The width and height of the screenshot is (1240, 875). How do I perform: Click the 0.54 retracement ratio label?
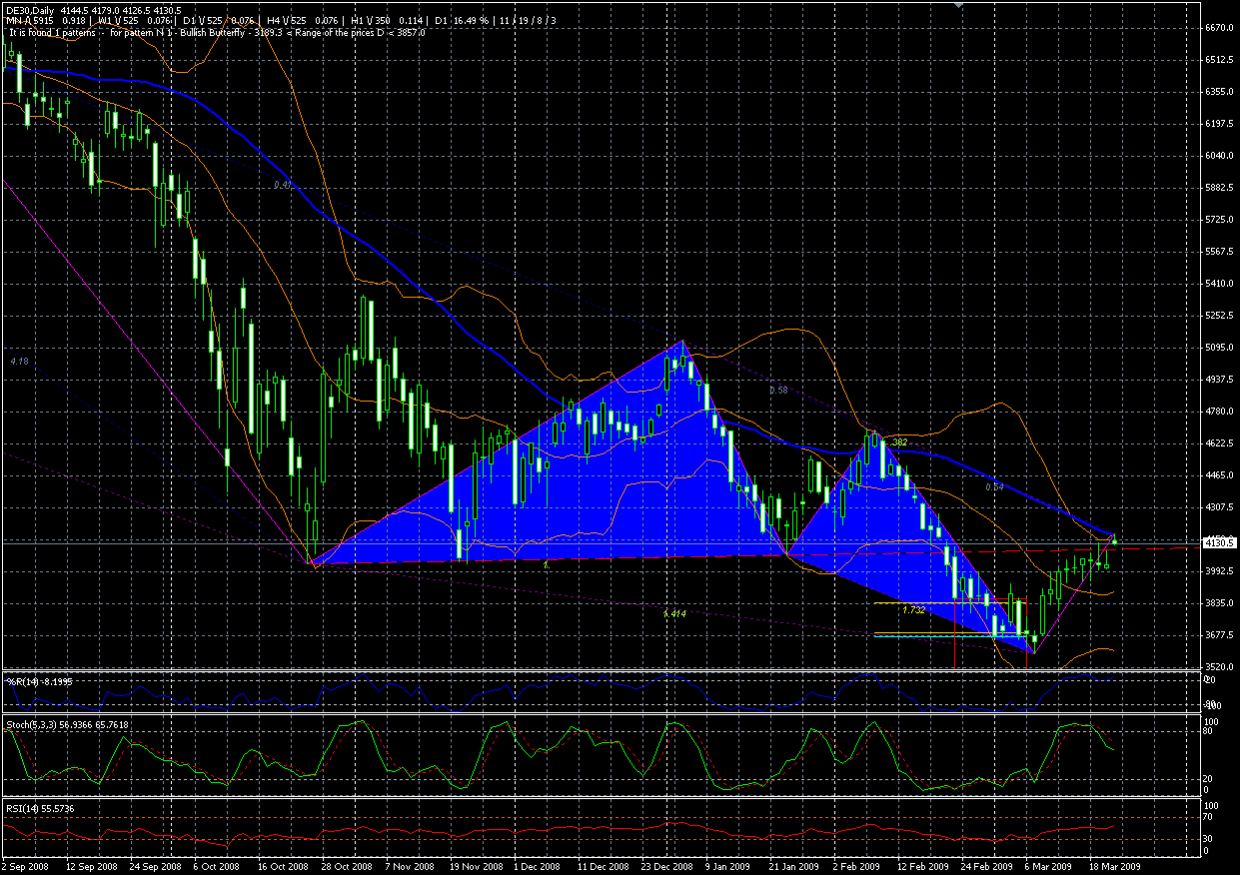point(993,487)
